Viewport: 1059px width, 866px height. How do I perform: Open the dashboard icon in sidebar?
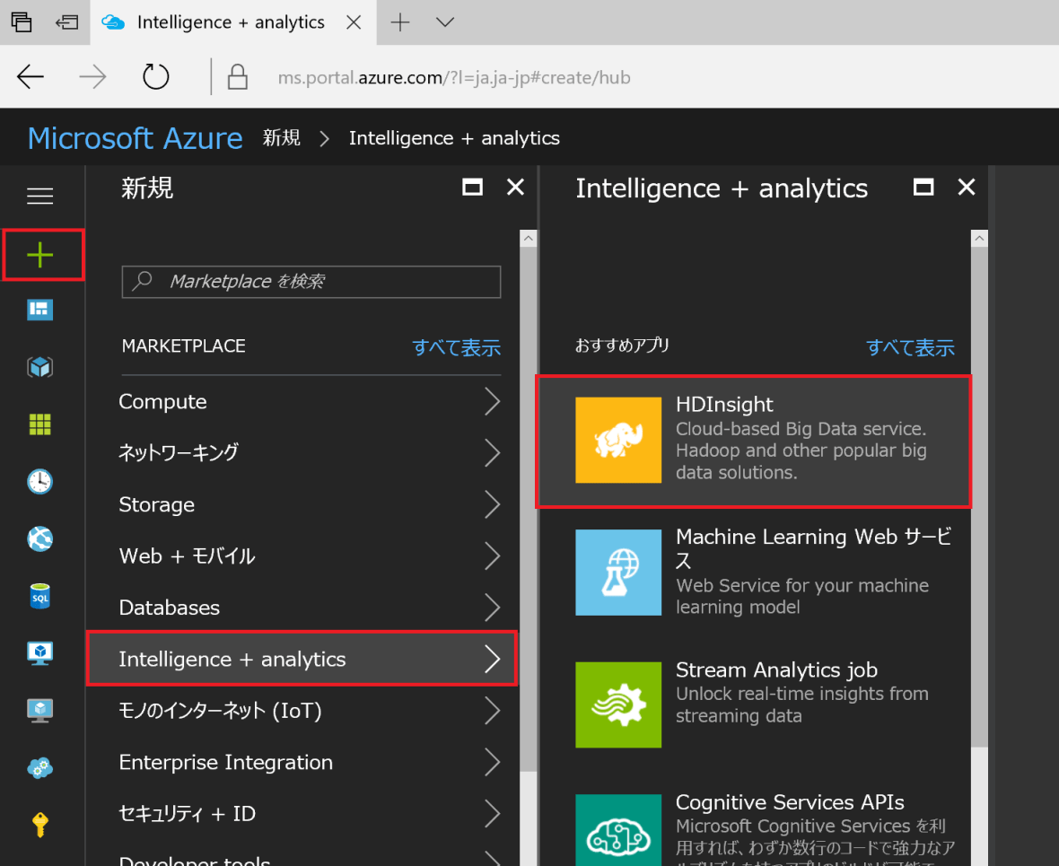pyautogui.click(x=40, y=310)
